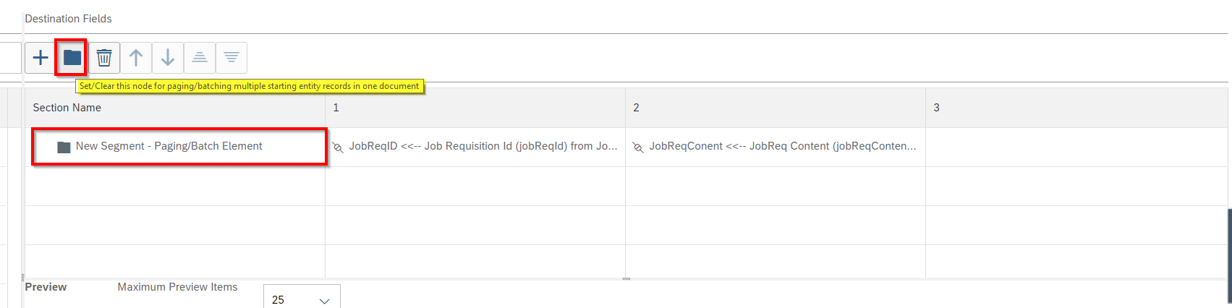This screenshot has height=308, width=1232.
Task: Click link icon next to JobReqID
Action: 338,147
